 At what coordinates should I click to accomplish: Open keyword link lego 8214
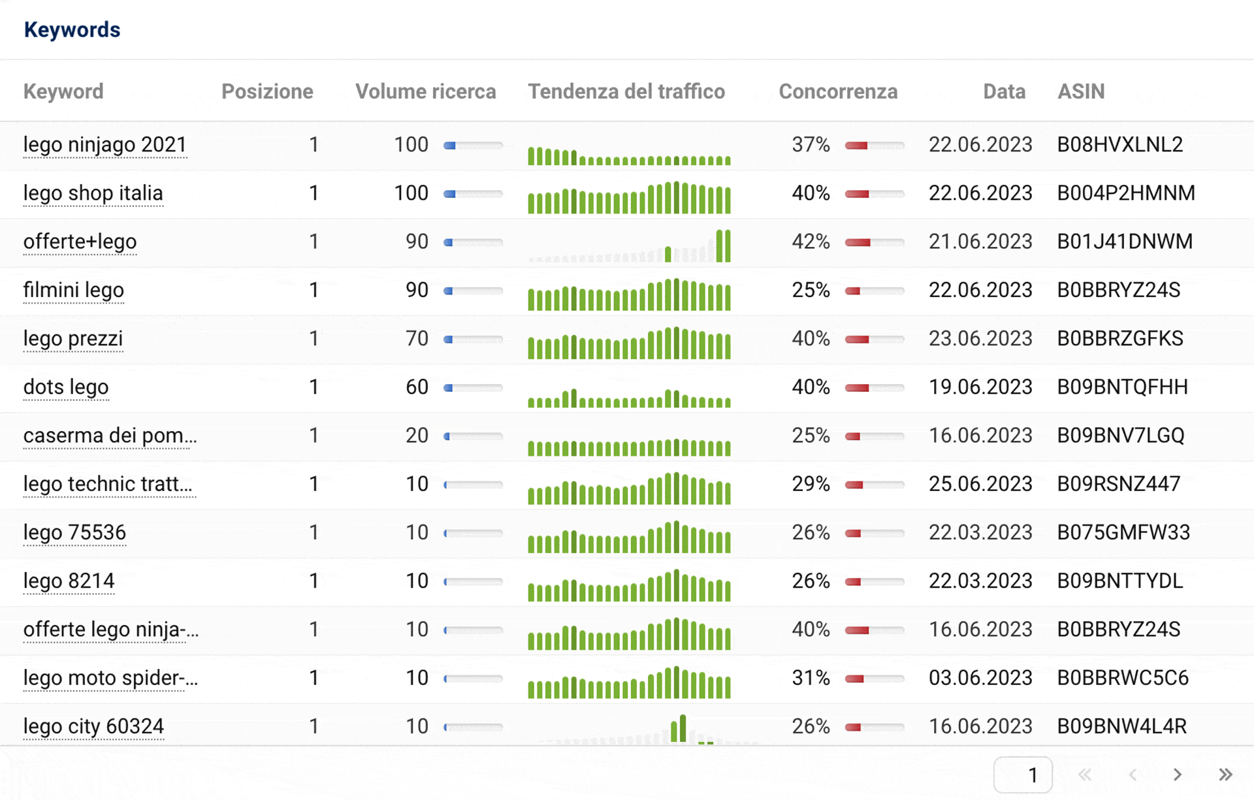point(69,581)
